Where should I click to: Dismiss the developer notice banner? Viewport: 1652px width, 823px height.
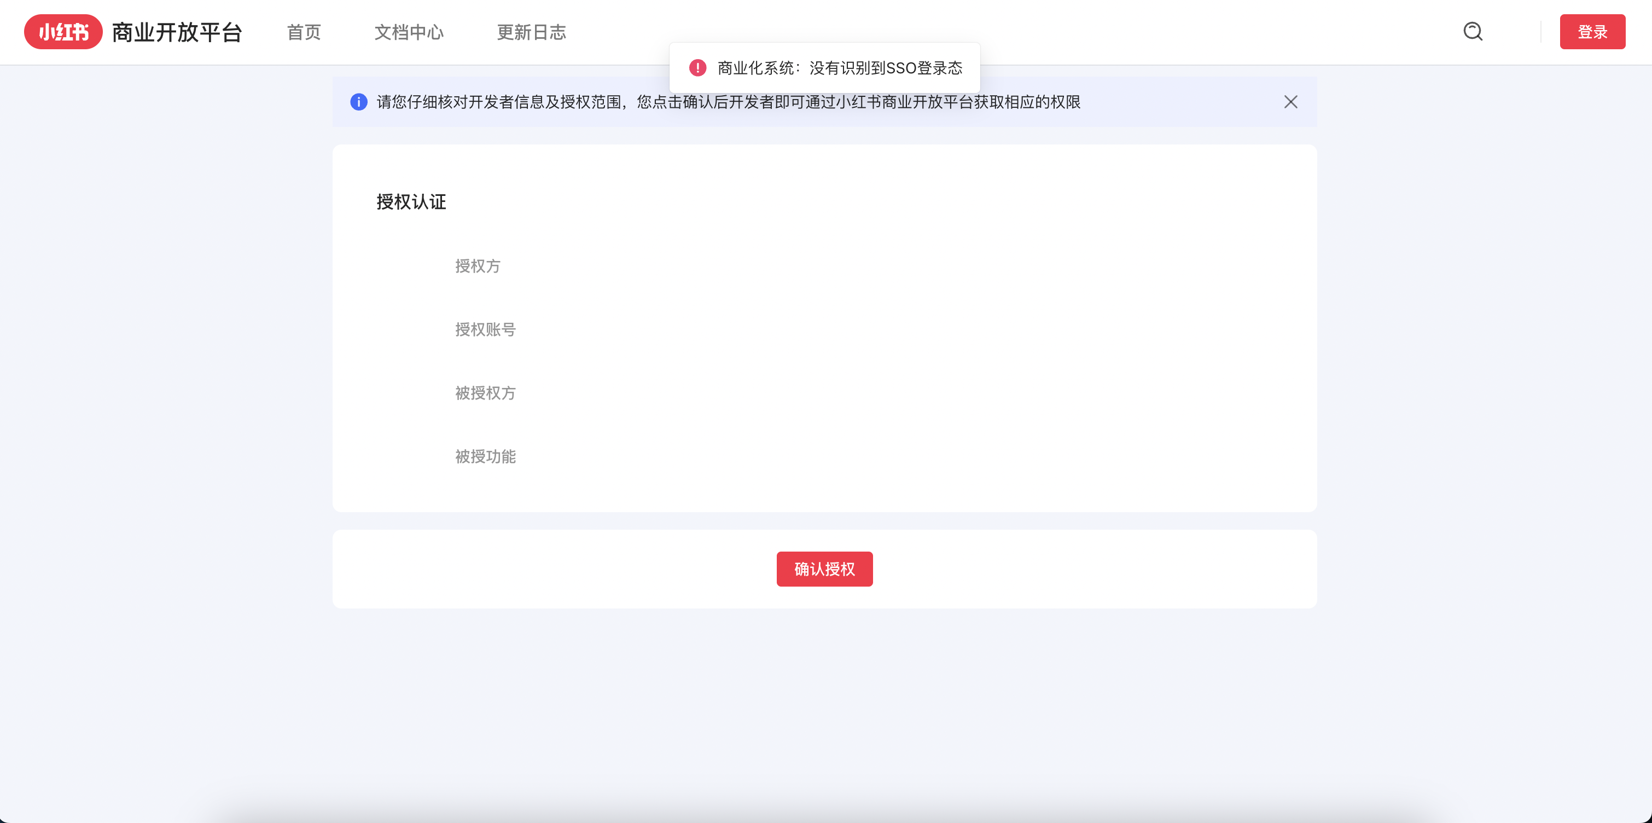pyautogui.click(x=1290, y=102)
